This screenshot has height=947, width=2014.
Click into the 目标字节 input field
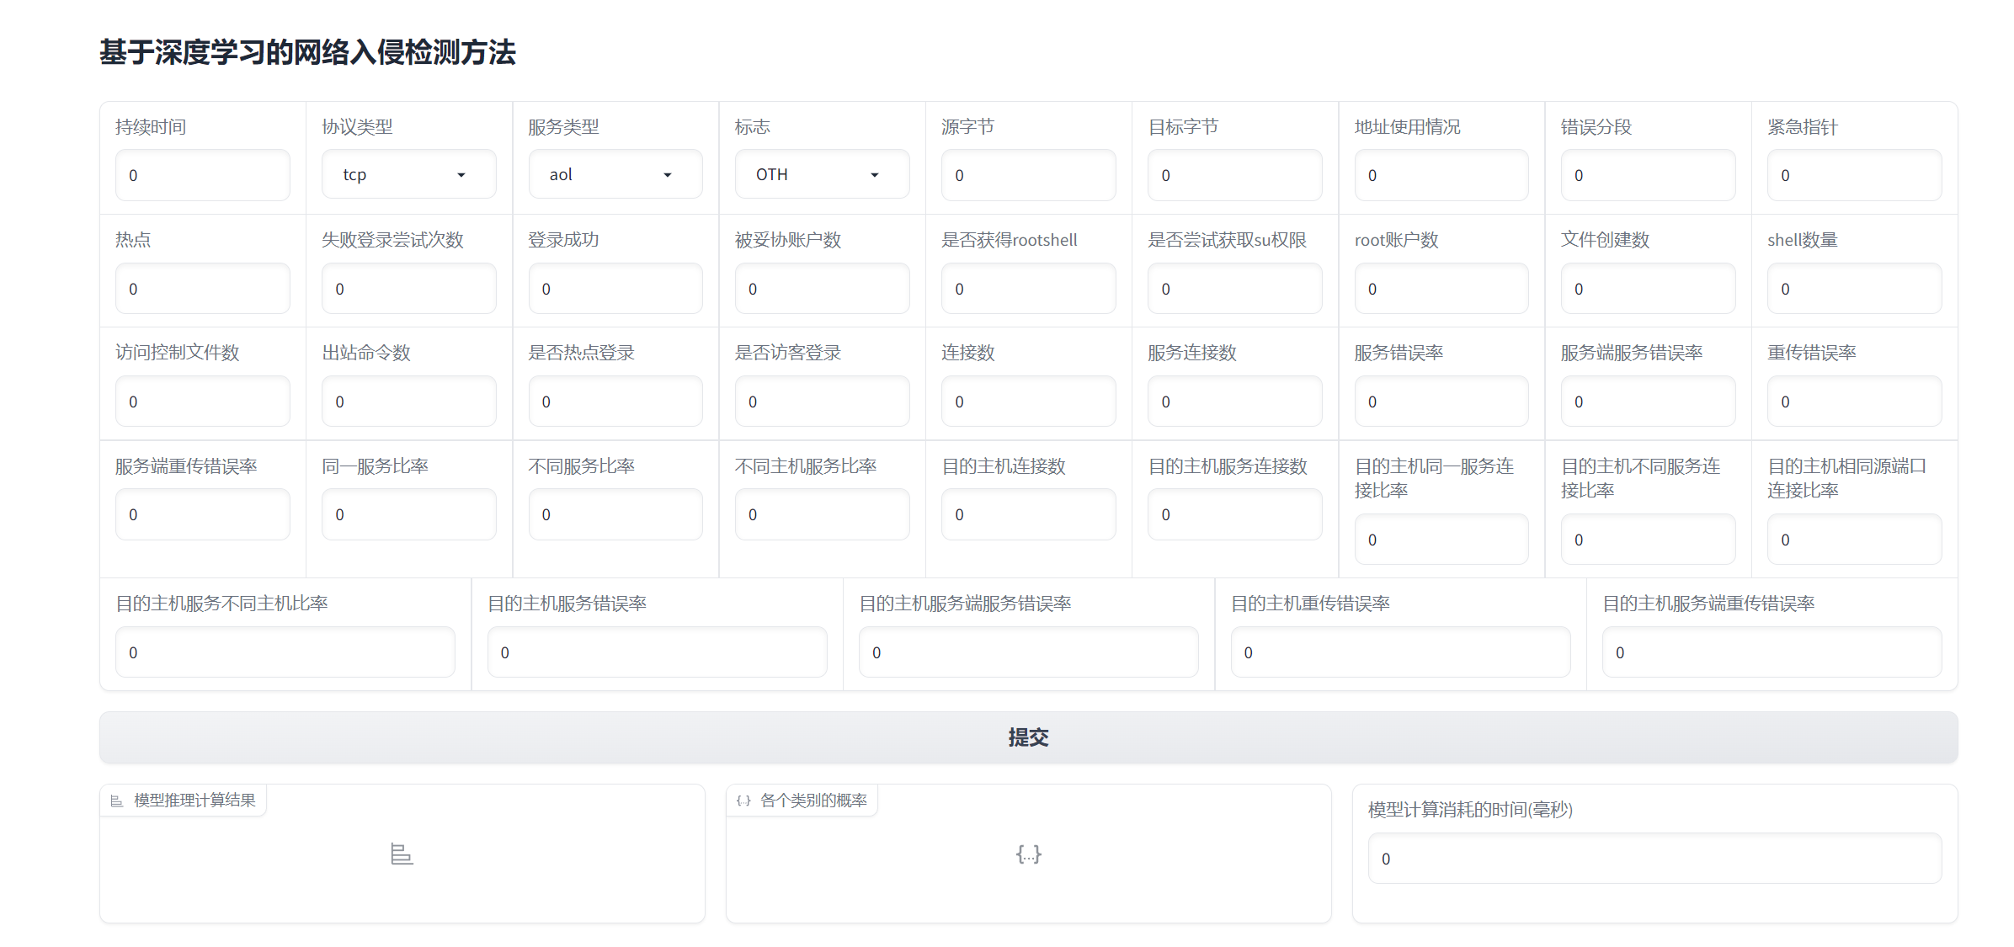point(1235,175)
